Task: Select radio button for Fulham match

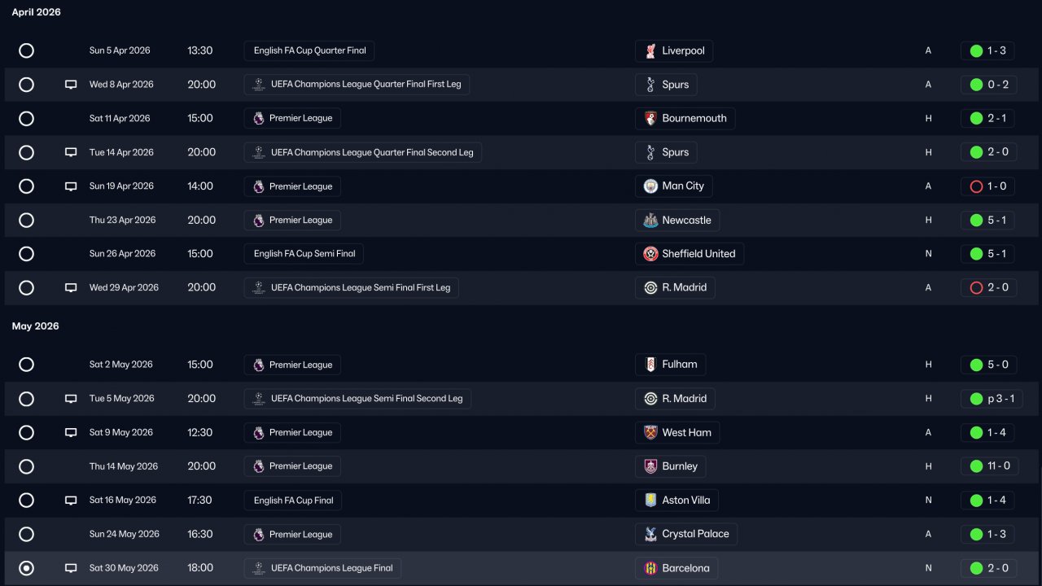Action: pyautogui.click(x=26, y=365)
